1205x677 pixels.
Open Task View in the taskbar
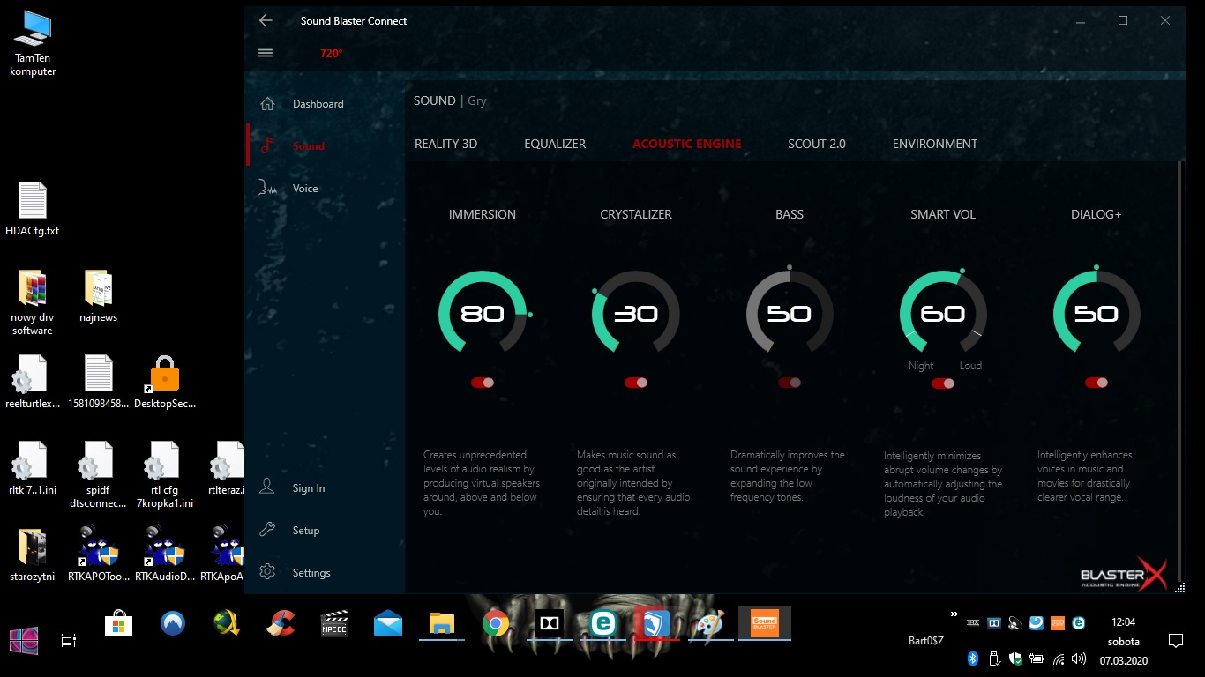[69, 641]
